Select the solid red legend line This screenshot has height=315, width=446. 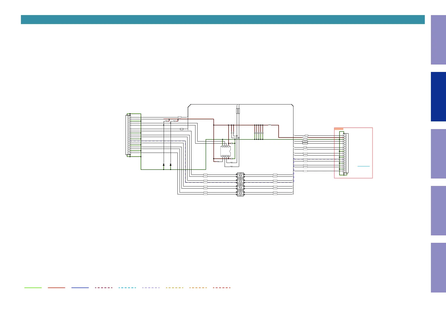click(56, 287)
